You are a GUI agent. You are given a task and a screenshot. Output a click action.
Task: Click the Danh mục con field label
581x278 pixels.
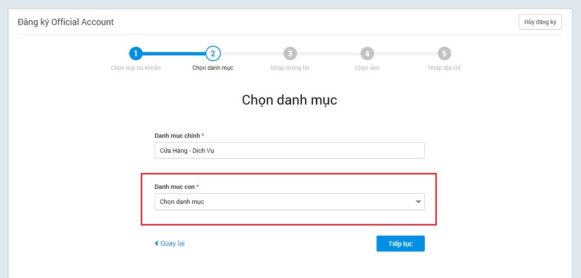[x=174, y=186]
